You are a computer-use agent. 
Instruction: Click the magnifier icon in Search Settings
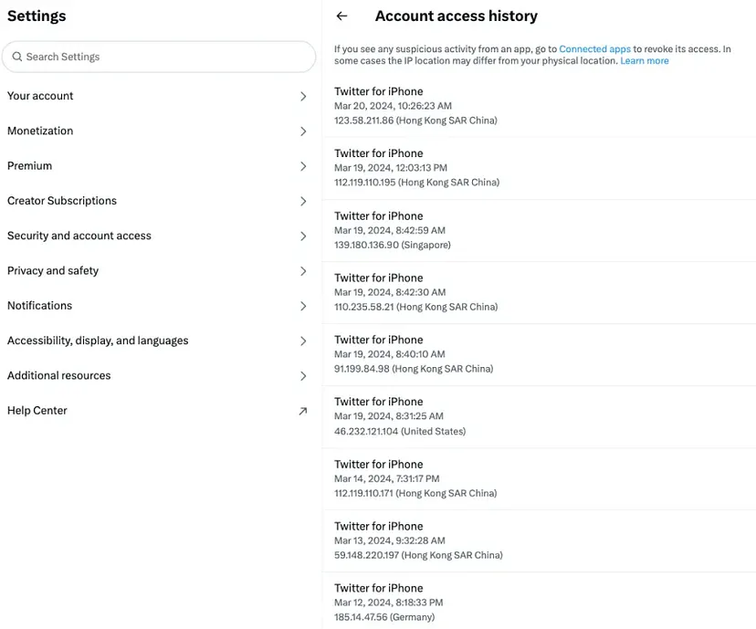tap(17, 57)
